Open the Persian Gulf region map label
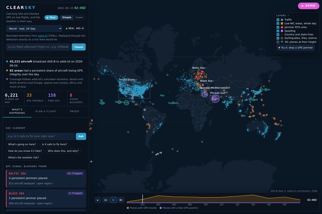 pyautogui.click(x=218, y=93)
